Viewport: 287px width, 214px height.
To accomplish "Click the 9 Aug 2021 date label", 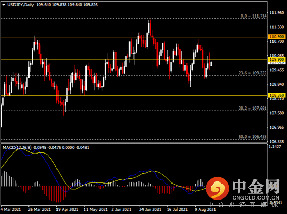I will [205, 209].
